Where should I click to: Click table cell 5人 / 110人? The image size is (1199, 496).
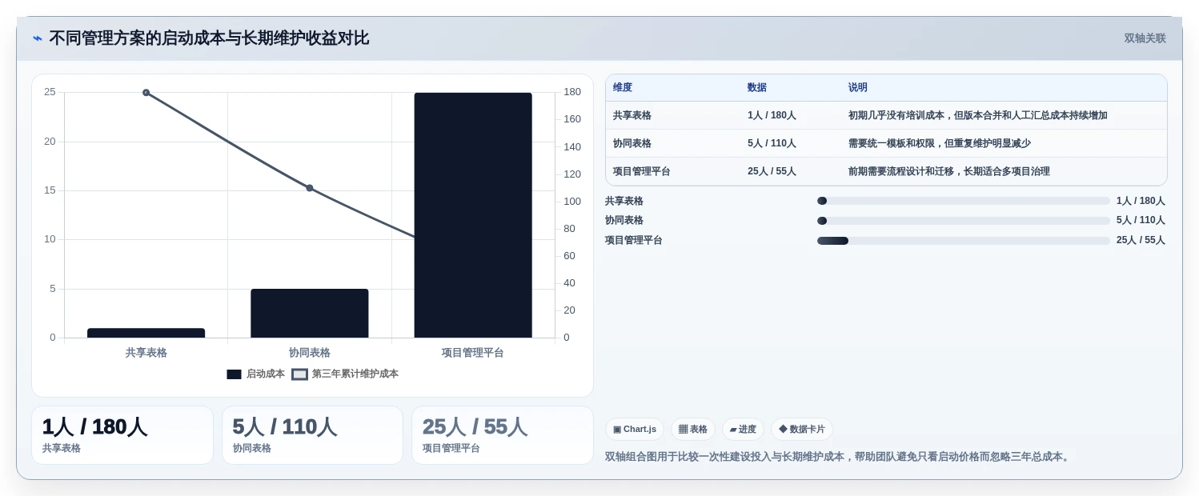772,143
